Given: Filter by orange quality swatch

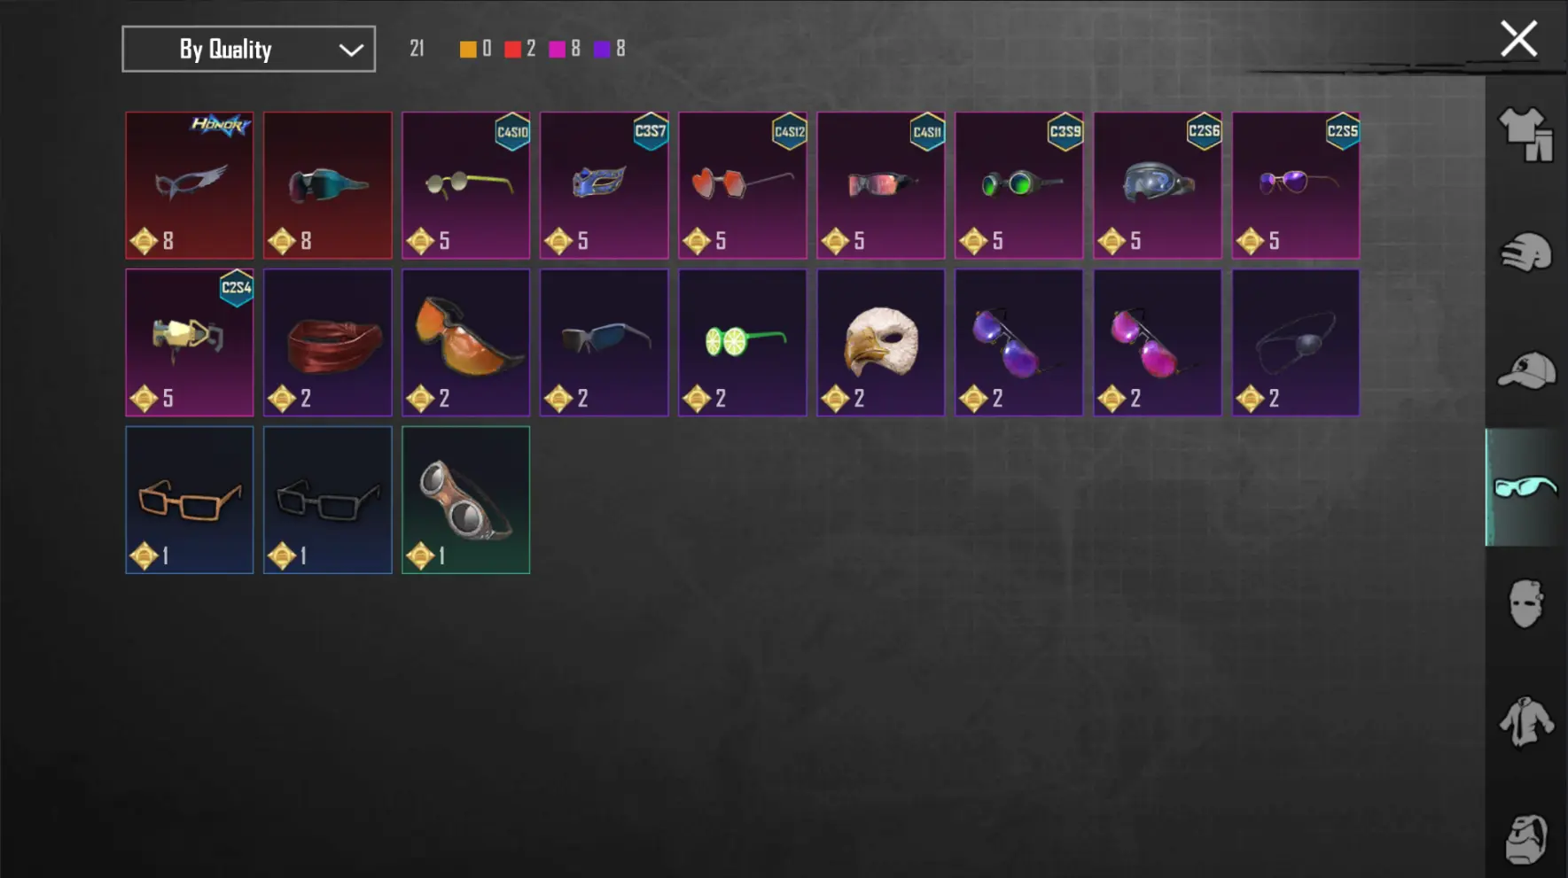Looking at the screenshot, I should [468, 50].
